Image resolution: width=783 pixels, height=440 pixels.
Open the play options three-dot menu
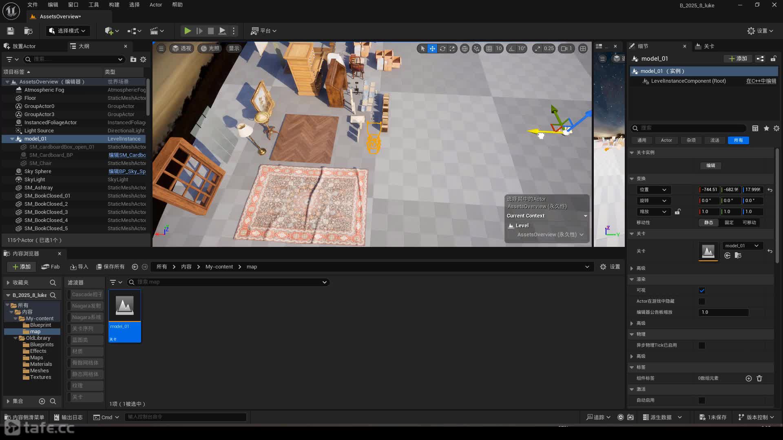pos(234,31)
